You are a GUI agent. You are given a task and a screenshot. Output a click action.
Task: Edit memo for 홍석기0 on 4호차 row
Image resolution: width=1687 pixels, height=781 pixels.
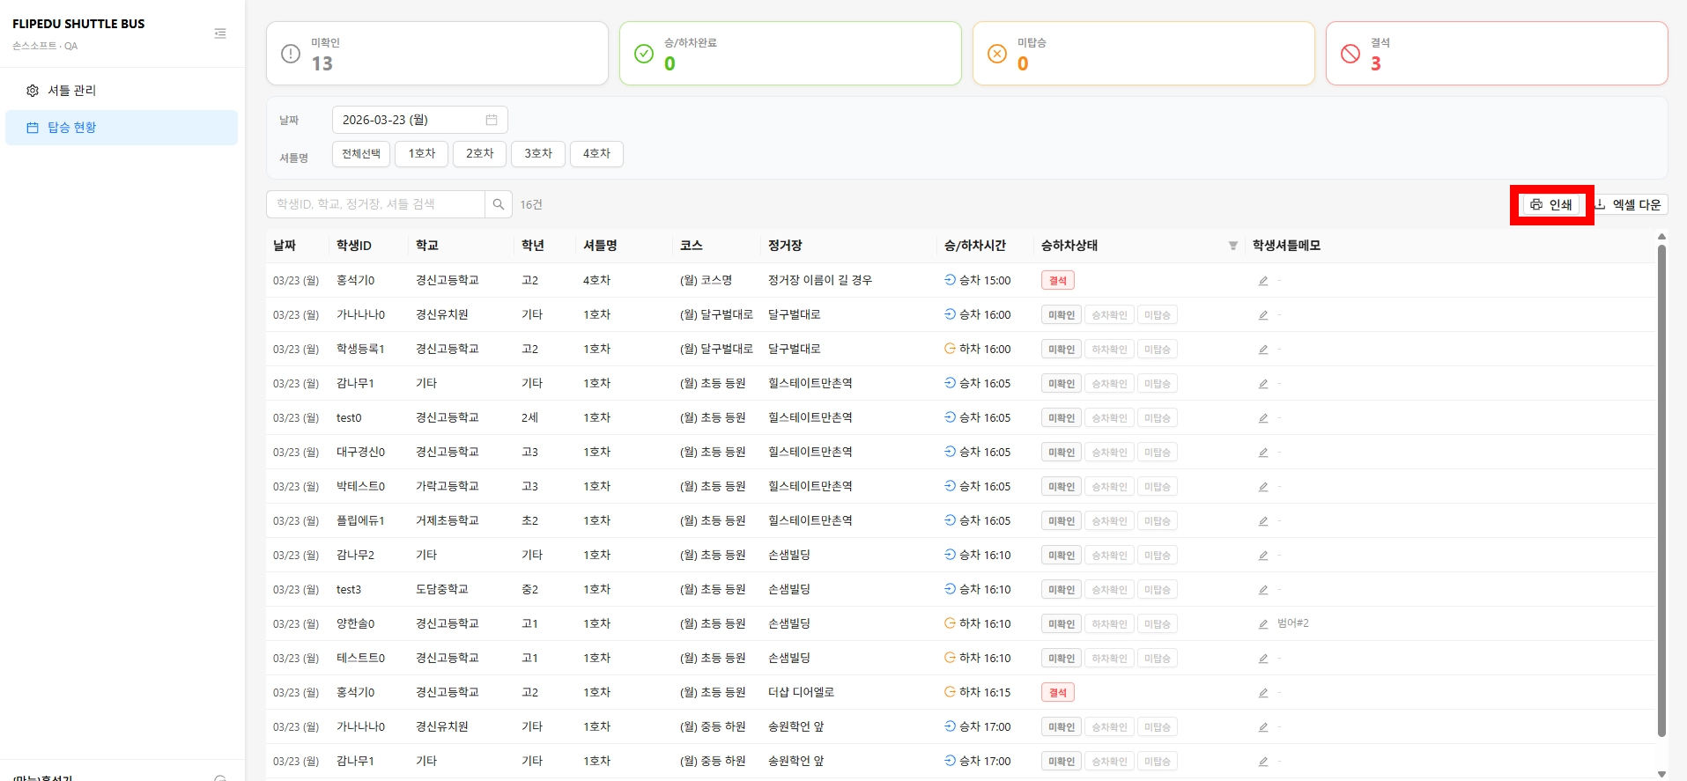(x=1263, y=281)
